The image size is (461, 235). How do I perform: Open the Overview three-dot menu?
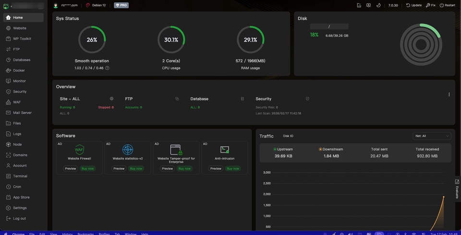click(x=449, y=94)
